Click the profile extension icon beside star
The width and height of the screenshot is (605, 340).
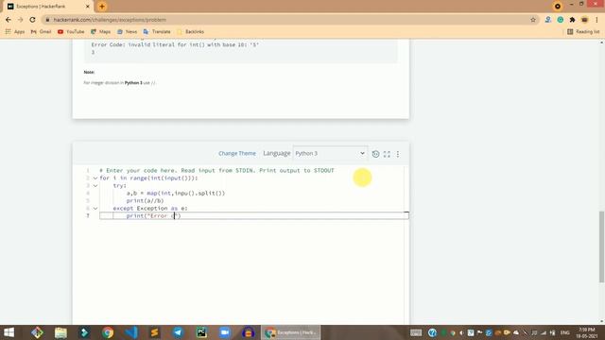pos(548,20)
